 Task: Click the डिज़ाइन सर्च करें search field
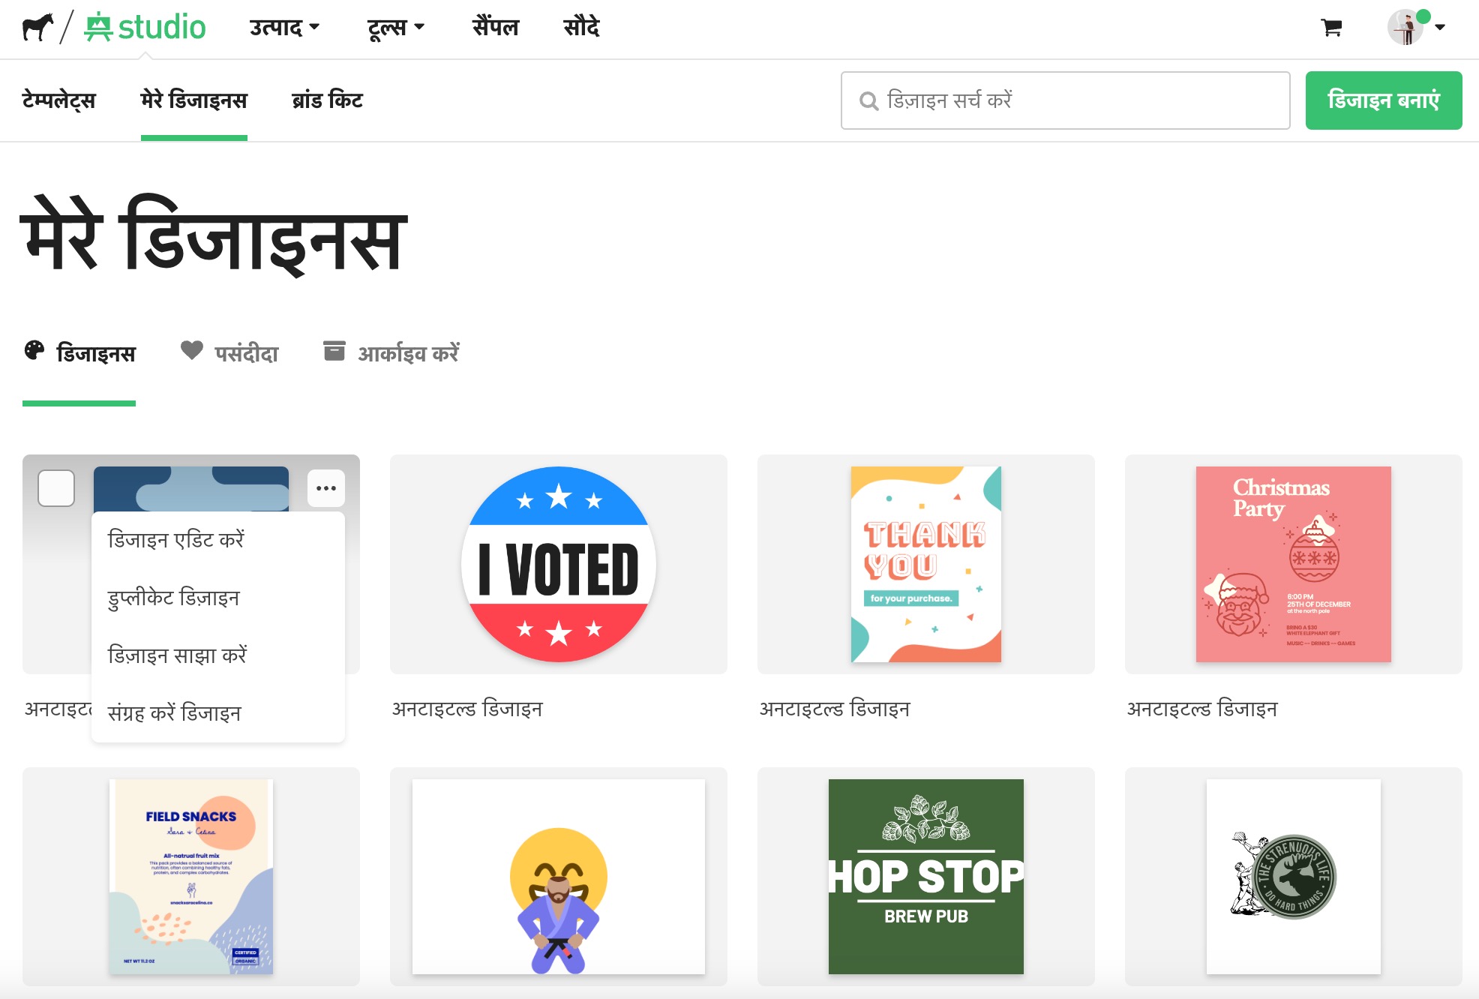[1065, 100]
